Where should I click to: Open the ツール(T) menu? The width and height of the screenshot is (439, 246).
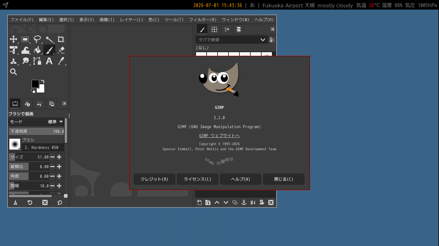tap(174, 20)
